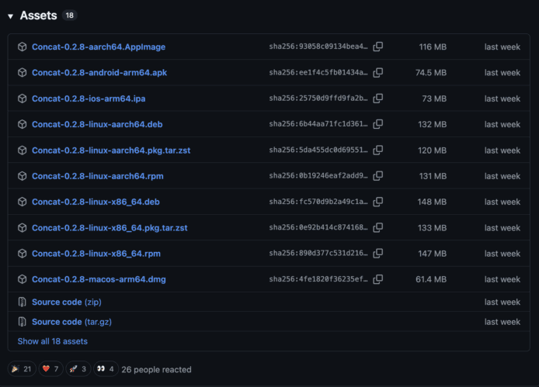Screen dimensions: 539x387
Task: Select hash text sha256:890d377c531d216…
Action: 318,253
